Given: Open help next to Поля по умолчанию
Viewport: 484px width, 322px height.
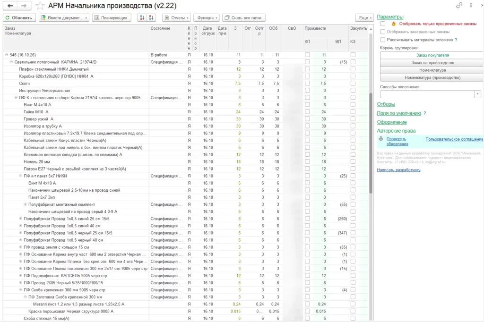Looking at the screenshot, I should [425, 113].
